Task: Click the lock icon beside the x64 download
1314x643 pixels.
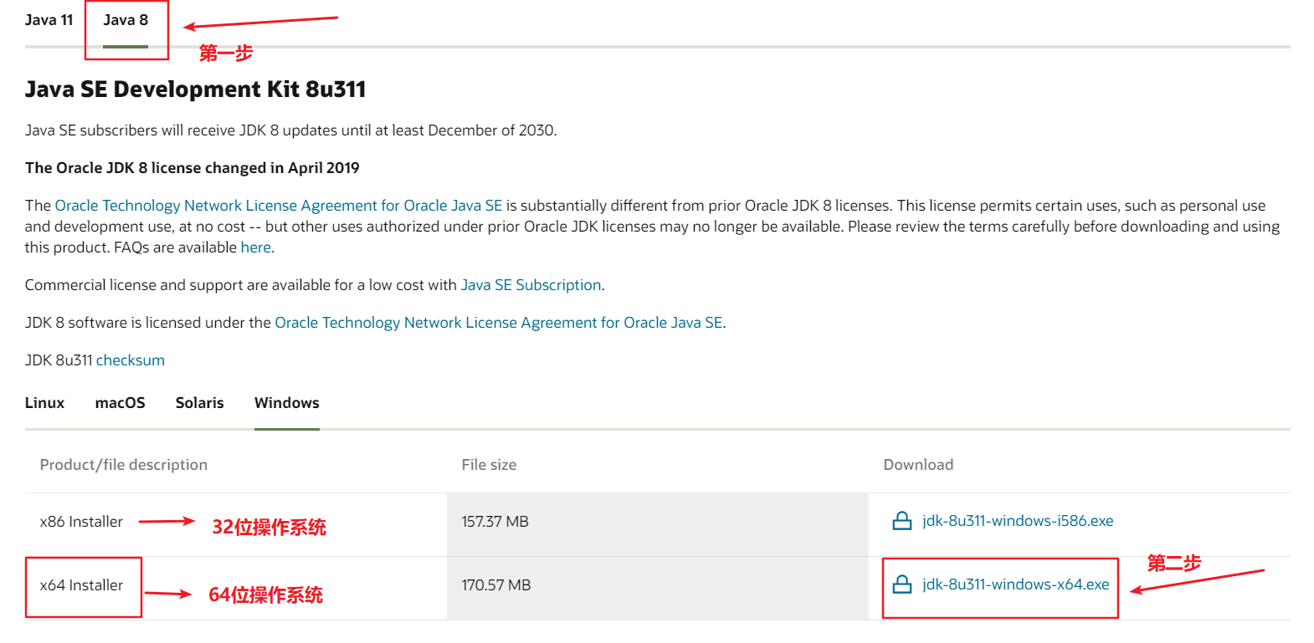Action: 902,584
